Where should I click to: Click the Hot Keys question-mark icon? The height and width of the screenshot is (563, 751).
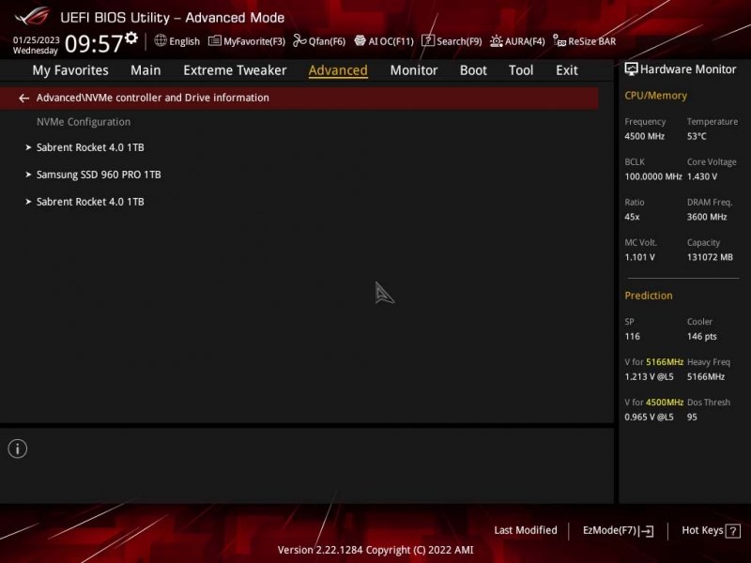tap(733, 531)
